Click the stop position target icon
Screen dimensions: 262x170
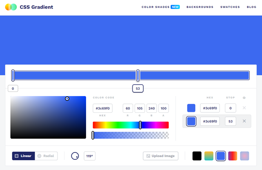click(x=244, y=98)
